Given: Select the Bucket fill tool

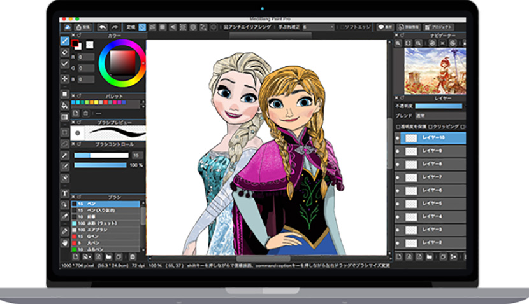Looking at the screenshot, I should point(65,106).
